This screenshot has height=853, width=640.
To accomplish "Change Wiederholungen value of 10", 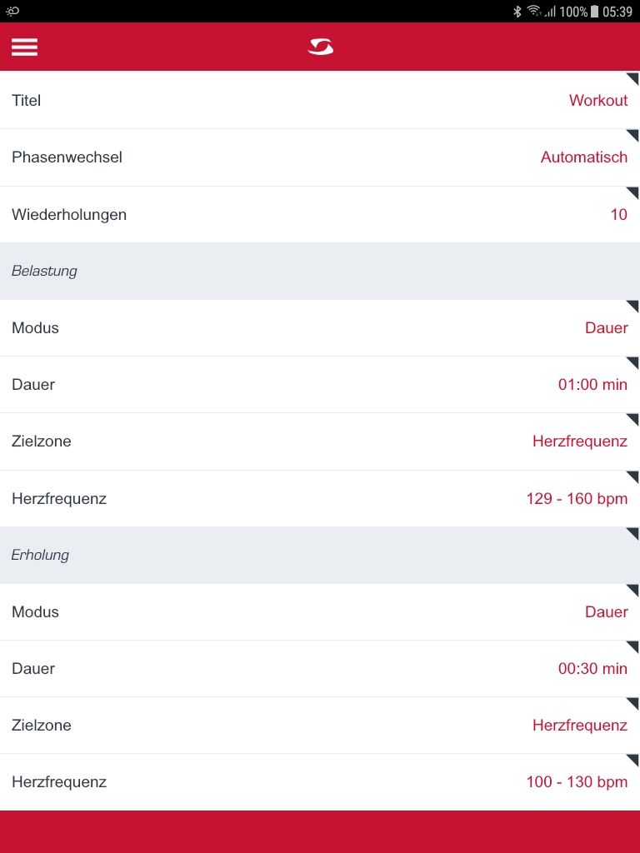I will click(x=617, y=215).
